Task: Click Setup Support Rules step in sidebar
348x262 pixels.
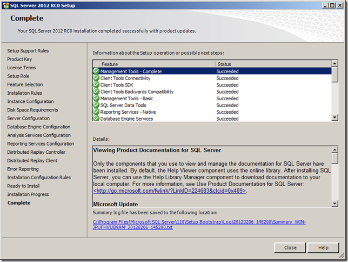Action: 28,51
